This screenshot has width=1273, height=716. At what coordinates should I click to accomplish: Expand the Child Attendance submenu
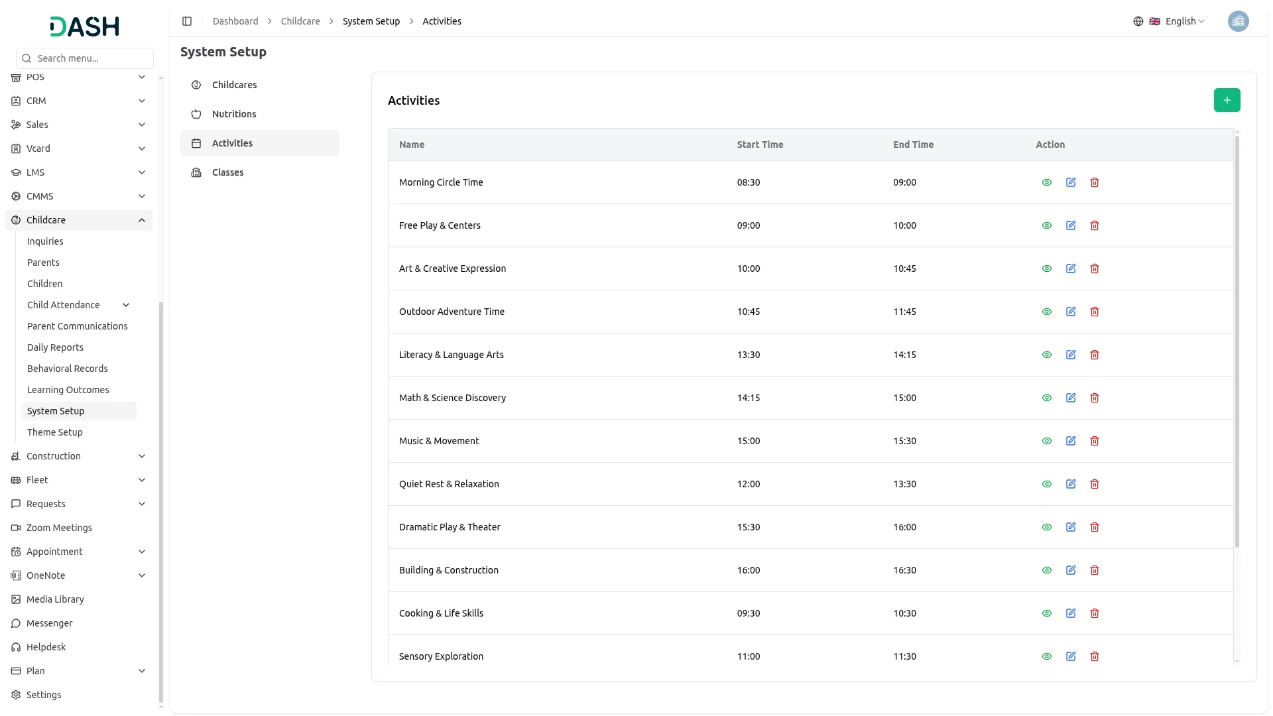(x=126, y=305)
